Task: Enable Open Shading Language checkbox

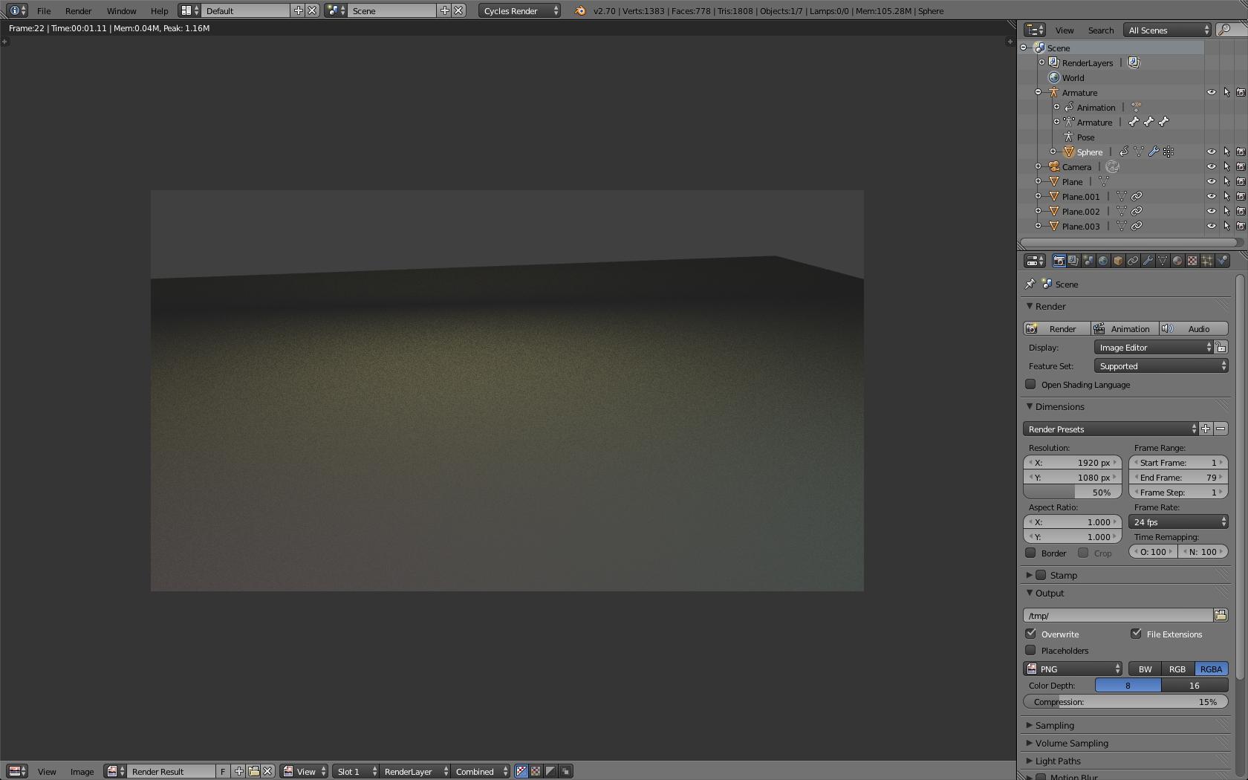Action: 1030,384
